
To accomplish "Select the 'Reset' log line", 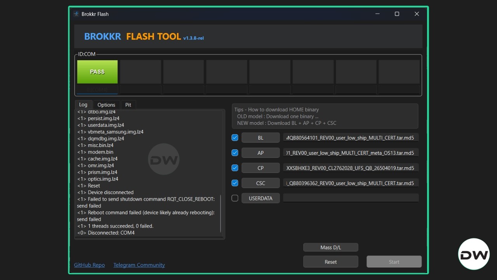I will (89, 185).
